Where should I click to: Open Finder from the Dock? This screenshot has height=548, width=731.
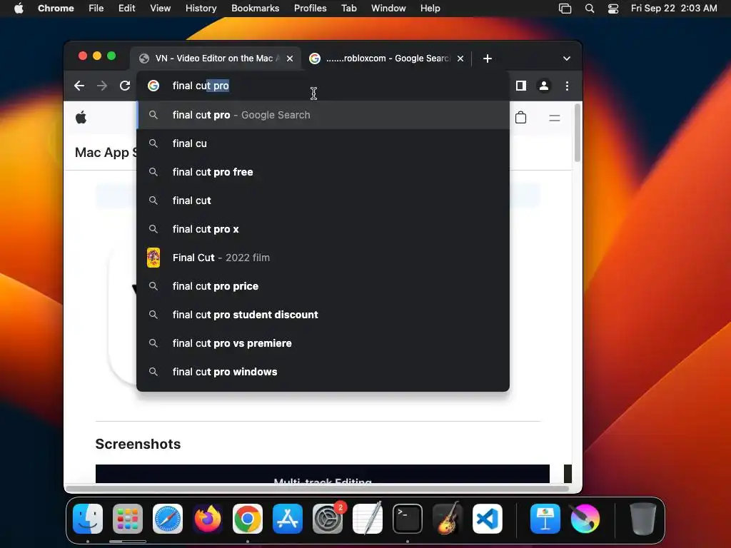tap(88, 519)
